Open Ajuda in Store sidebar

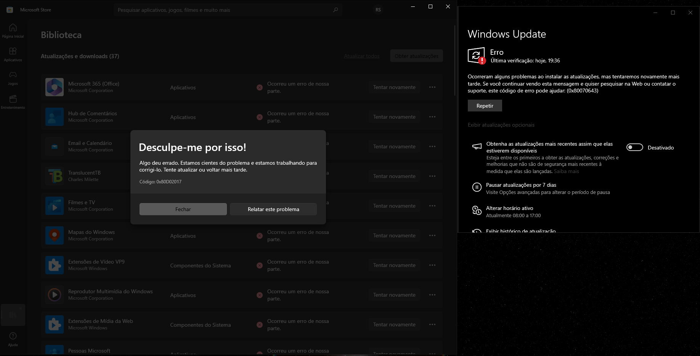pyautogui.click(x=13, y=339)
